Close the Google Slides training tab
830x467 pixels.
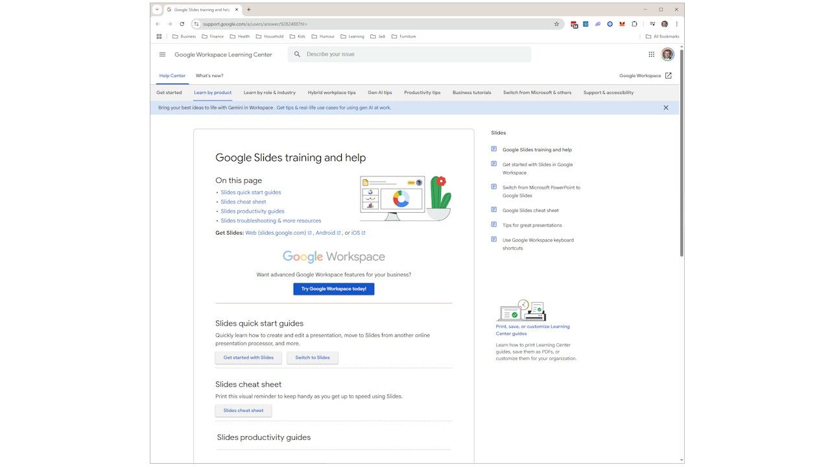237,10
